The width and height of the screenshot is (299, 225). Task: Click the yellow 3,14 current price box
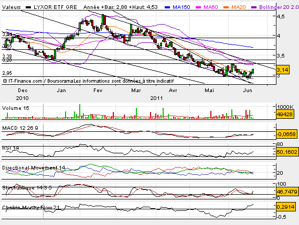(x=282, y=70)
